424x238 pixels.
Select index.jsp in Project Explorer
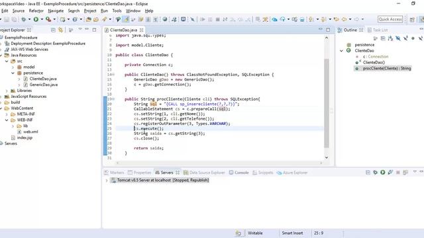(25, 138)
